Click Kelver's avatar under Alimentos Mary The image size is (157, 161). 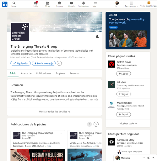[x=119, y=152]
